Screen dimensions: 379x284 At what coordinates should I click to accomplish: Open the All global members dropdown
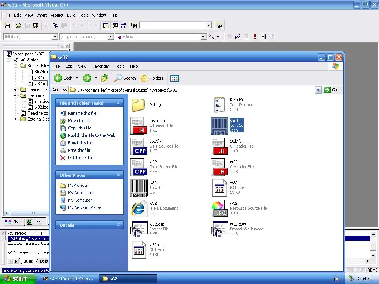click(110, 37)
